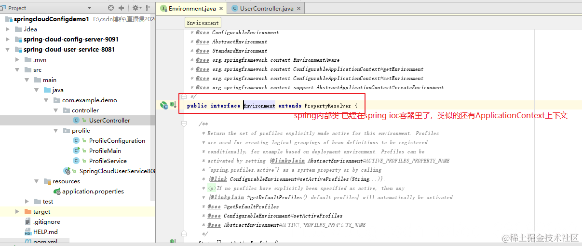Collapse the com.example.demo package
The image size is (582, 246).
46,100
